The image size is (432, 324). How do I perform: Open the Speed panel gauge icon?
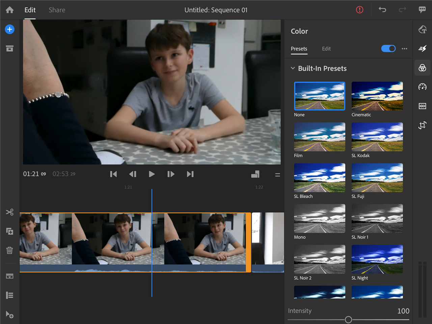[x=422, y=87]
